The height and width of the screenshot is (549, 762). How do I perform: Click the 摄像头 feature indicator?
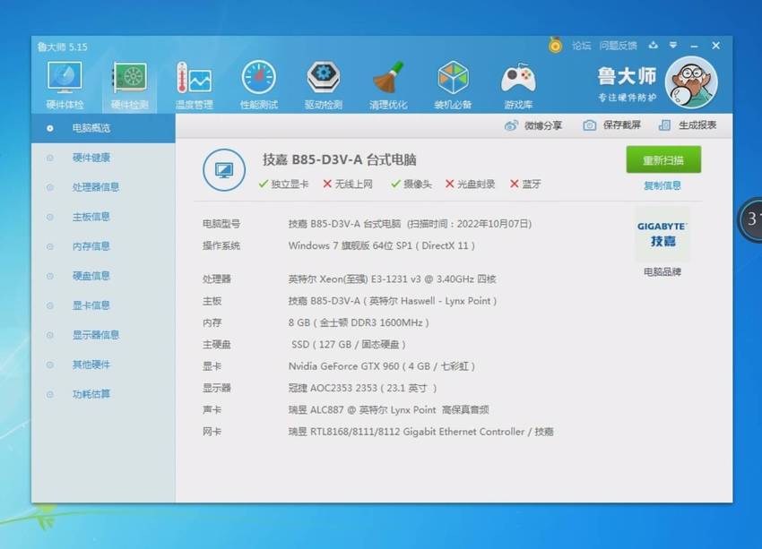pos(411,184)
